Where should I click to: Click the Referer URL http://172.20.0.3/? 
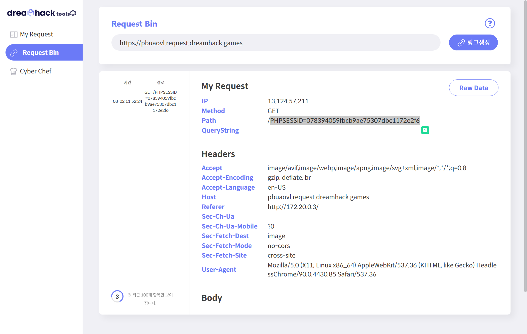(x=293, y=207)
